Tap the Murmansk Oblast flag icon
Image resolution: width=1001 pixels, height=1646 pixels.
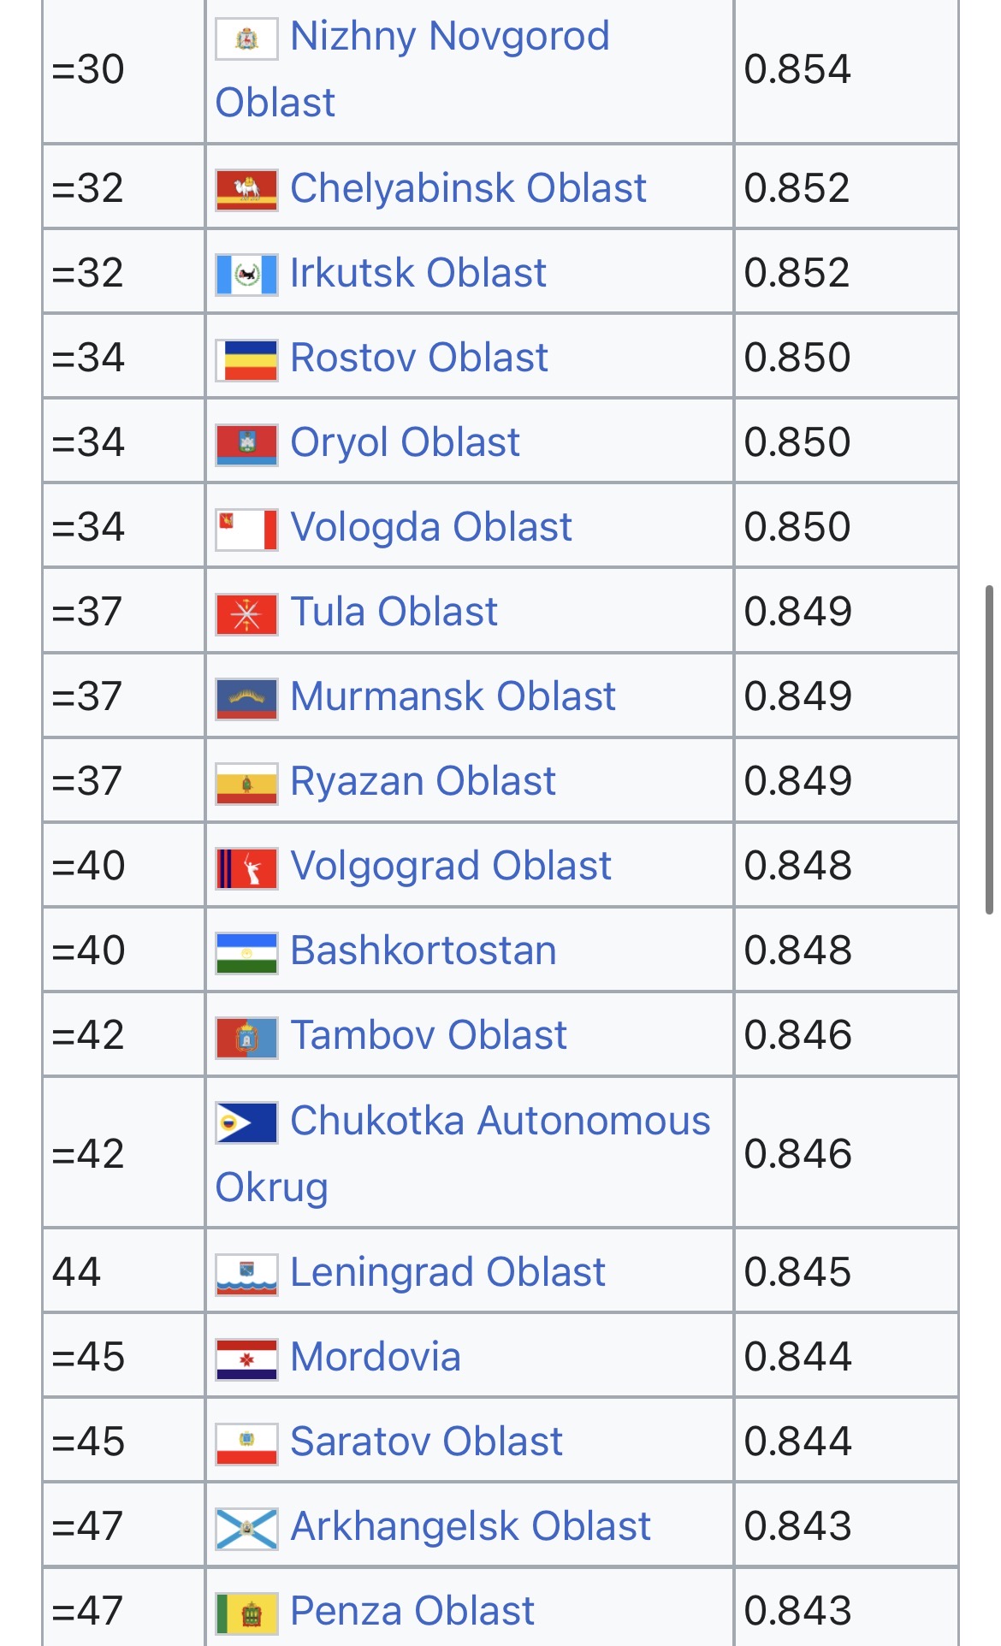coord(246,698)
